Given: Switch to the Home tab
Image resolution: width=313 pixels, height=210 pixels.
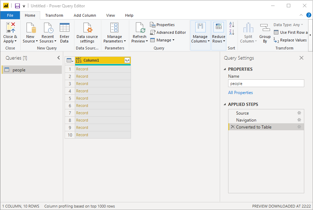Looking at the screenshot, I should [x=30, y=15].
